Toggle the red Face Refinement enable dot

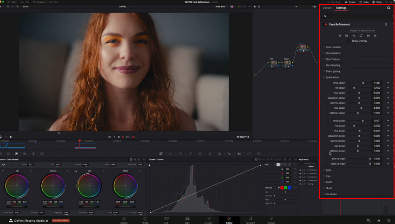[x=326, y=25]
